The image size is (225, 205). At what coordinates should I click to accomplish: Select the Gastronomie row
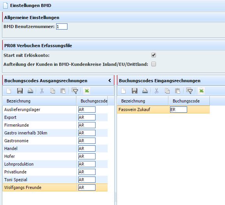[x=55, y=141]
